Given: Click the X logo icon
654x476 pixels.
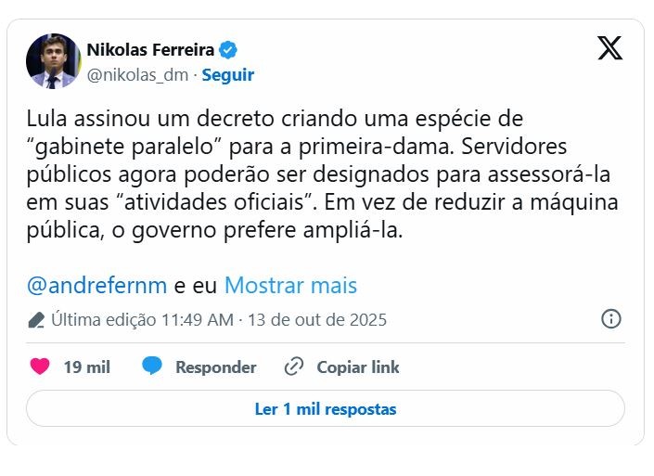Looking at the screenshot, I should 609,47.
